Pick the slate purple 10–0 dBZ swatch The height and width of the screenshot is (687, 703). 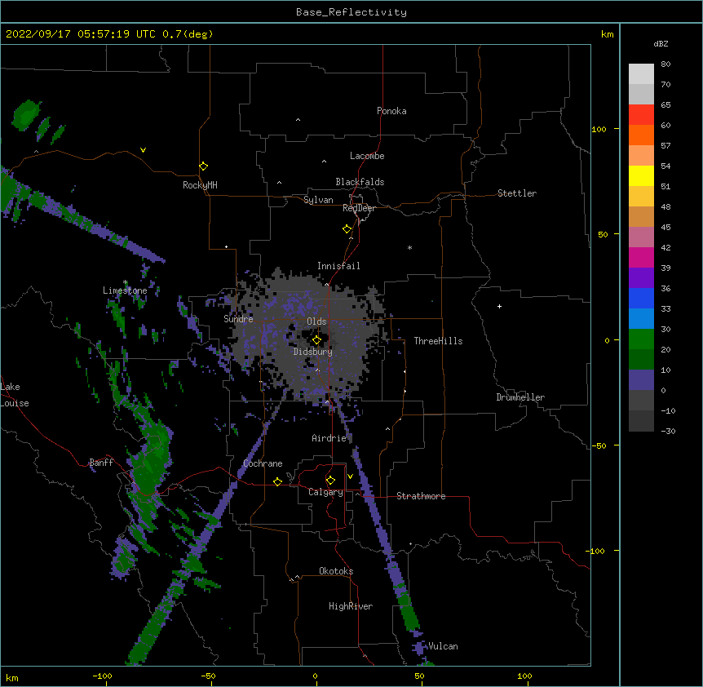(641, 380)
